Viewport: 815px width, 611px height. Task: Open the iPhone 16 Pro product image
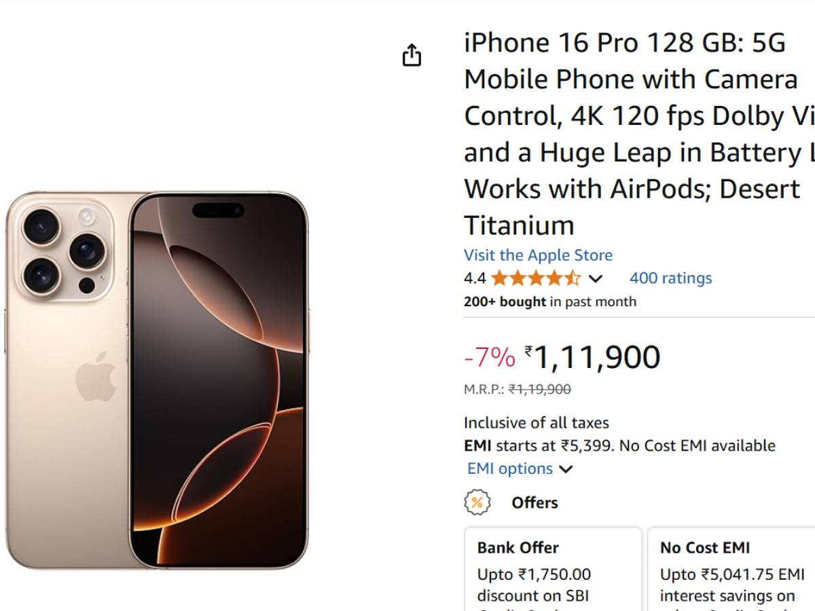tap(157, 380)
